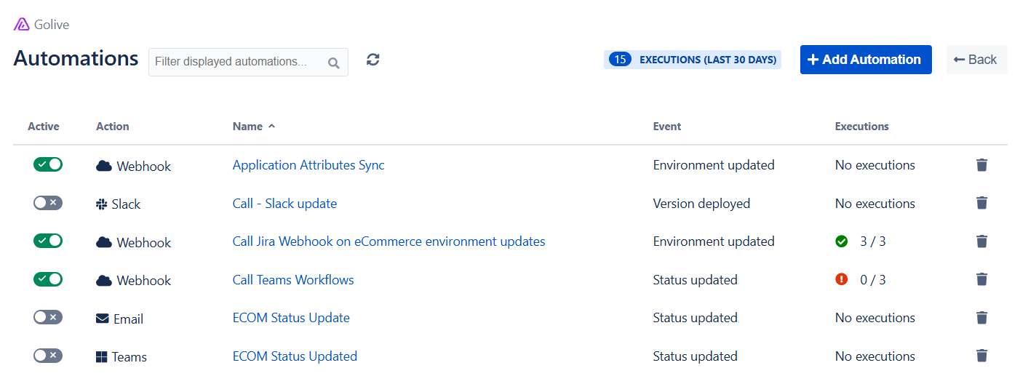Click green success check icon beside 3 / 3

(842, 241)
